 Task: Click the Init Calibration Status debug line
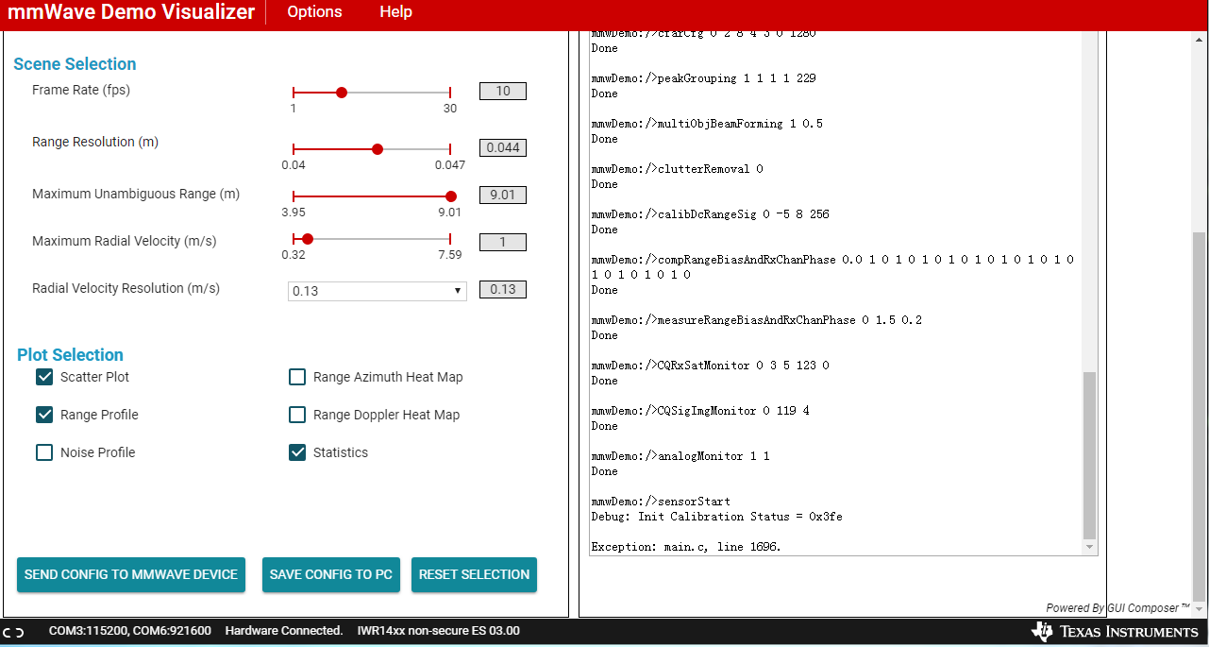tap(717, 517)
